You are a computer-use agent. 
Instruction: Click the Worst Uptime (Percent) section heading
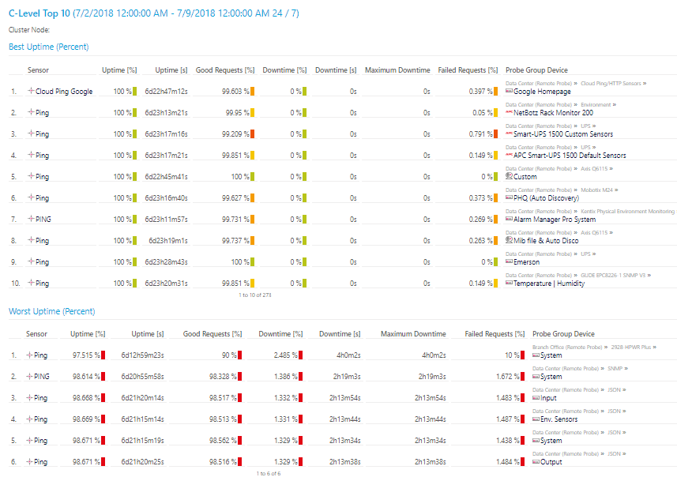52,311
